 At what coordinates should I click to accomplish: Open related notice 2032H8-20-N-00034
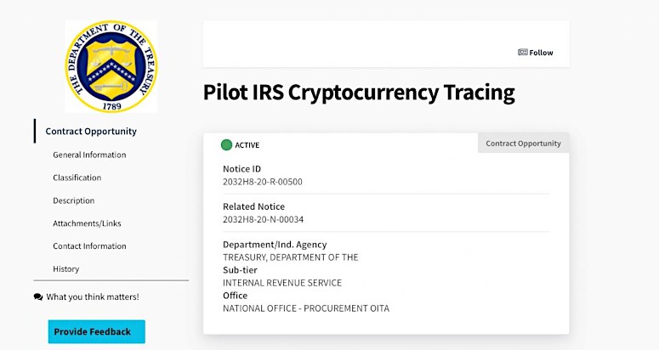[263, 219]
